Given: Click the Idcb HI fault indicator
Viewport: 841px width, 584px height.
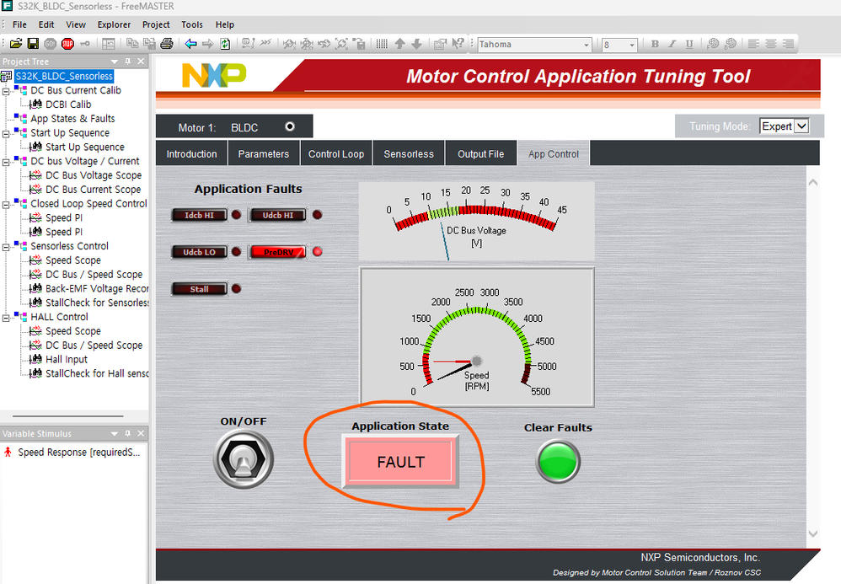Looking at the screenshot, I should (x=200, y=215).
